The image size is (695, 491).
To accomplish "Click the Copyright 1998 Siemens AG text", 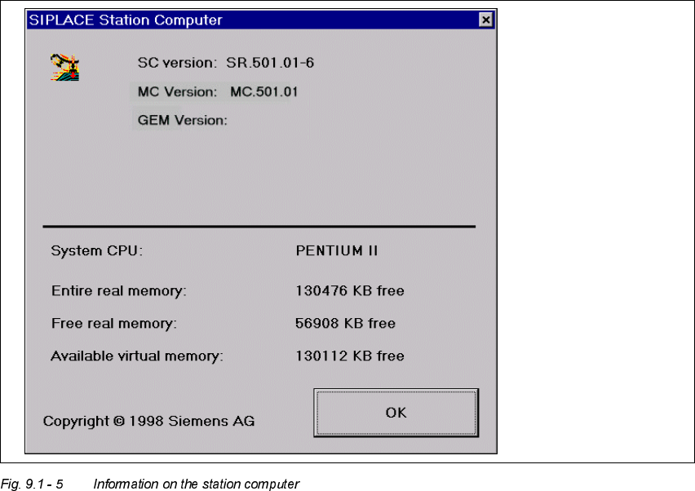I will pyautogui.click(x=149, y=421).
